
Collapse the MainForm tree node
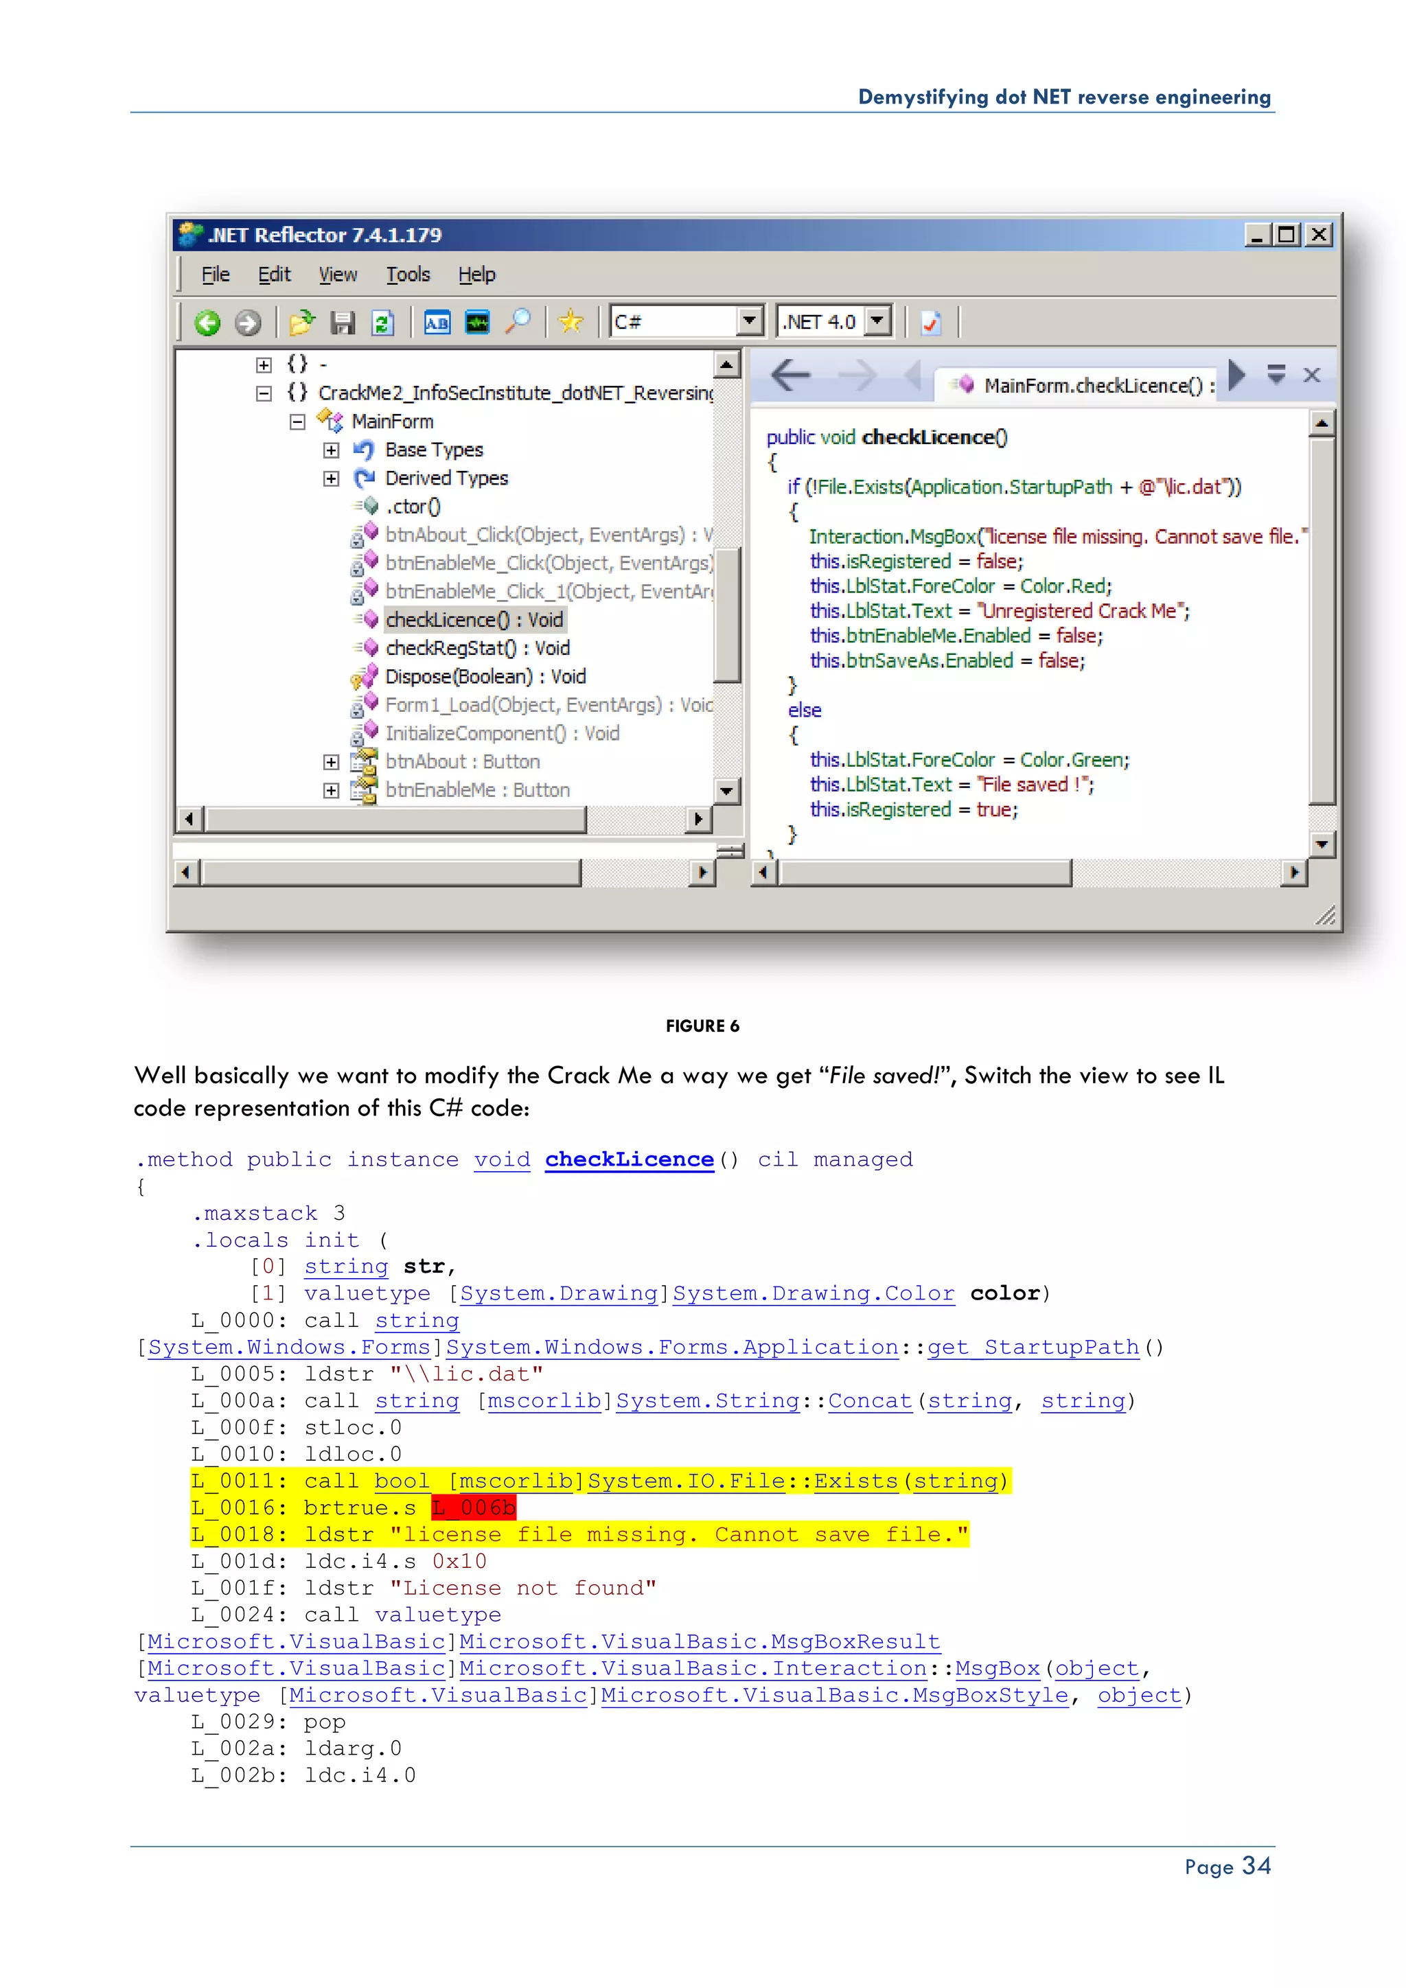point(298,423)
